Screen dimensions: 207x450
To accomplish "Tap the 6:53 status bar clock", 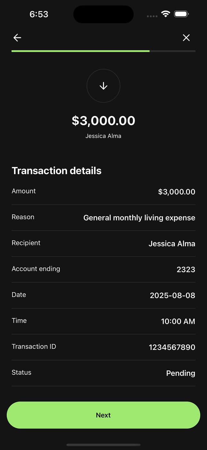I will coord(39,14).
